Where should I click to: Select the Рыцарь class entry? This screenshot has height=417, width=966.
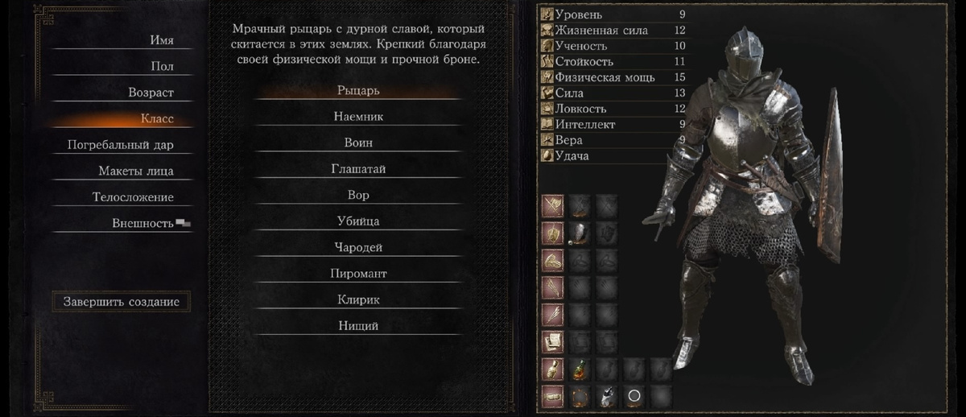click(x=358, y=90)
